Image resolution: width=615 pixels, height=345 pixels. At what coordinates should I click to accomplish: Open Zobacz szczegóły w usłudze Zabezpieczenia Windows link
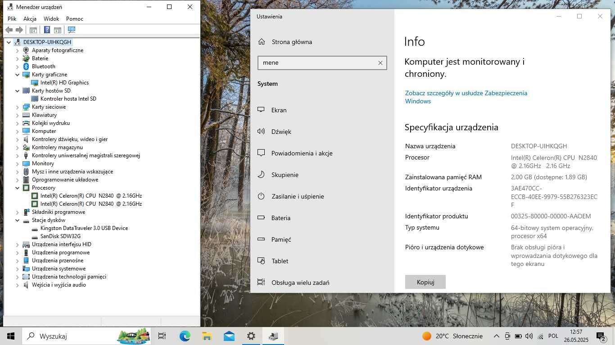466,97
